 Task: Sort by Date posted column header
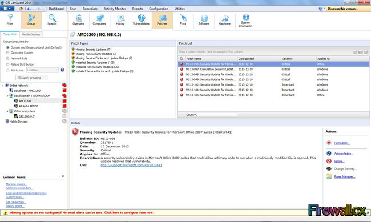click(259, 58)
